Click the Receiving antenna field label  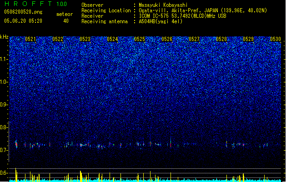click(105, 21)
